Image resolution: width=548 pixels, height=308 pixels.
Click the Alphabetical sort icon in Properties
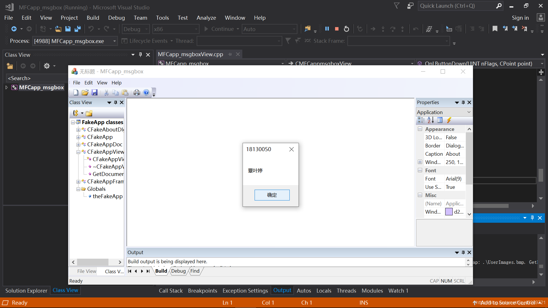[x=430, y=120]
